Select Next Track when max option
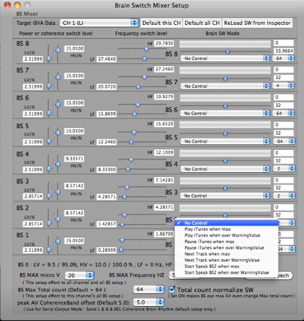The image size is (304, 321). tap(226, 254)
